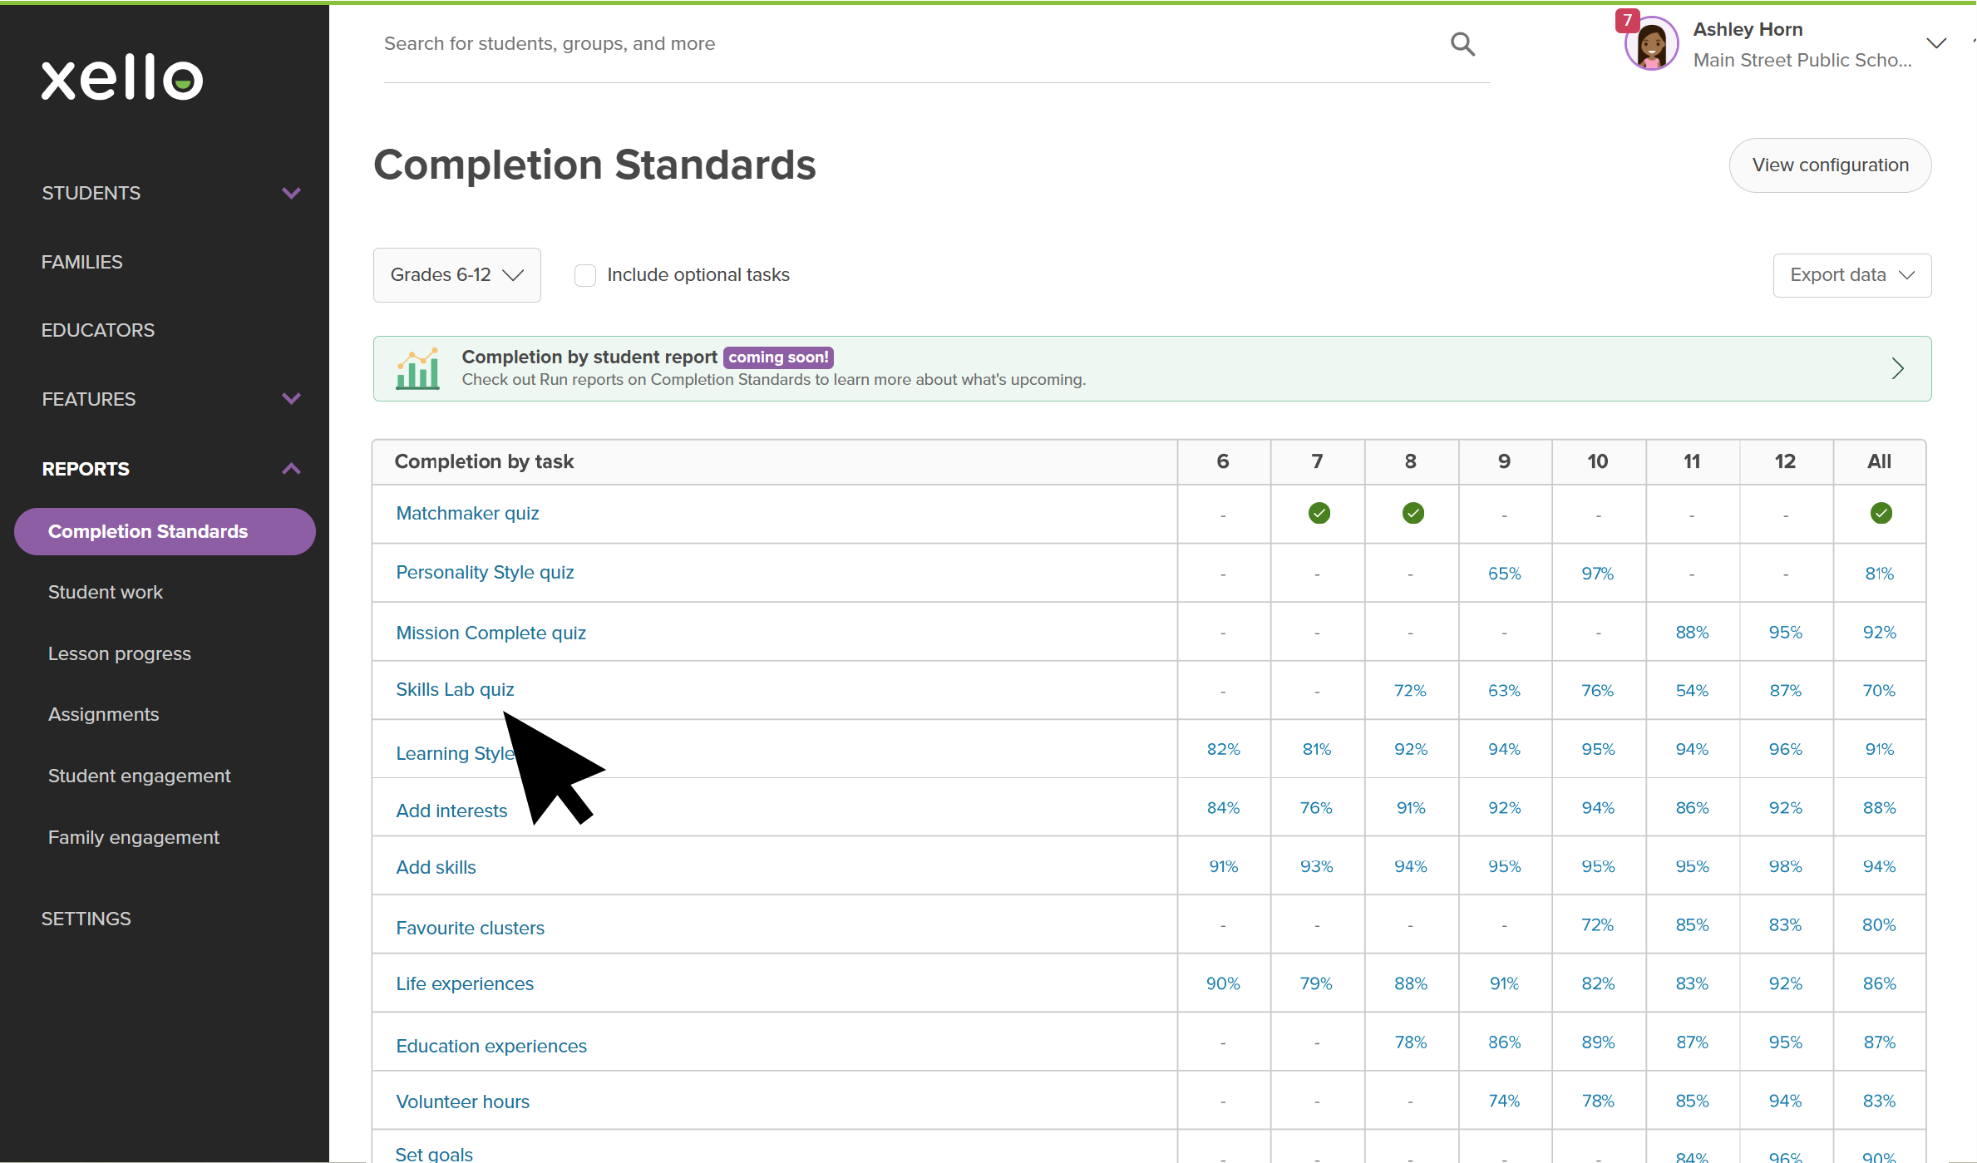Open the Family engagement report
1977x1163 pixels.
coord(134,837)
